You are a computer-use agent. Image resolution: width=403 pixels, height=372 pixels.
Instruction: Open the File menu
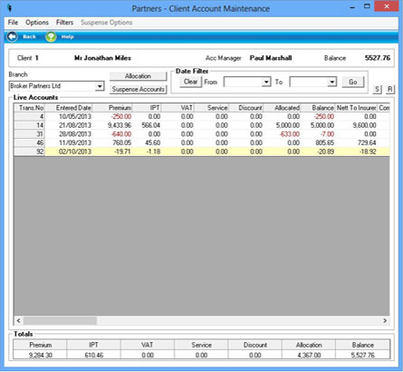[x=13, y=23]
